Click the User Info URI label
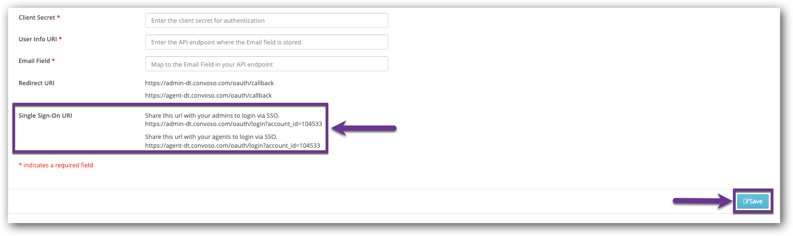 (x=38, y=39)
